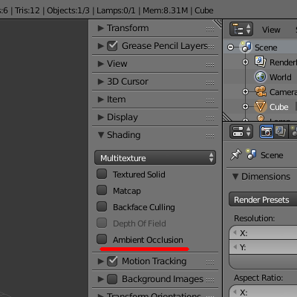This screenshot has width=297, height=297.
Task: Select the Render Layers tab icon
Action: tap(281, 131)
